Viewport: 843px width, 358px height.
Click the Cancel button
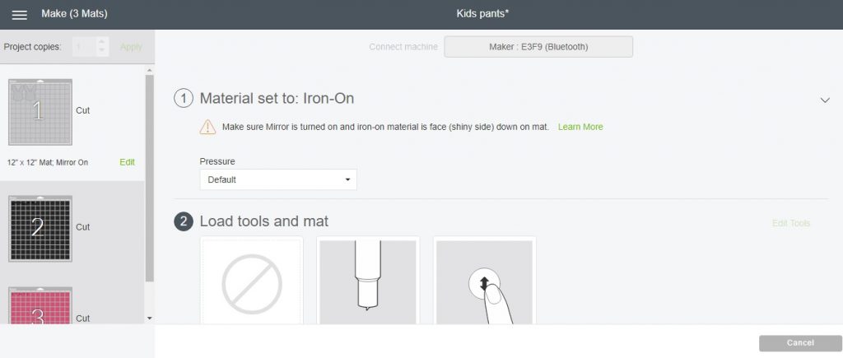click(x=800, y=343)
